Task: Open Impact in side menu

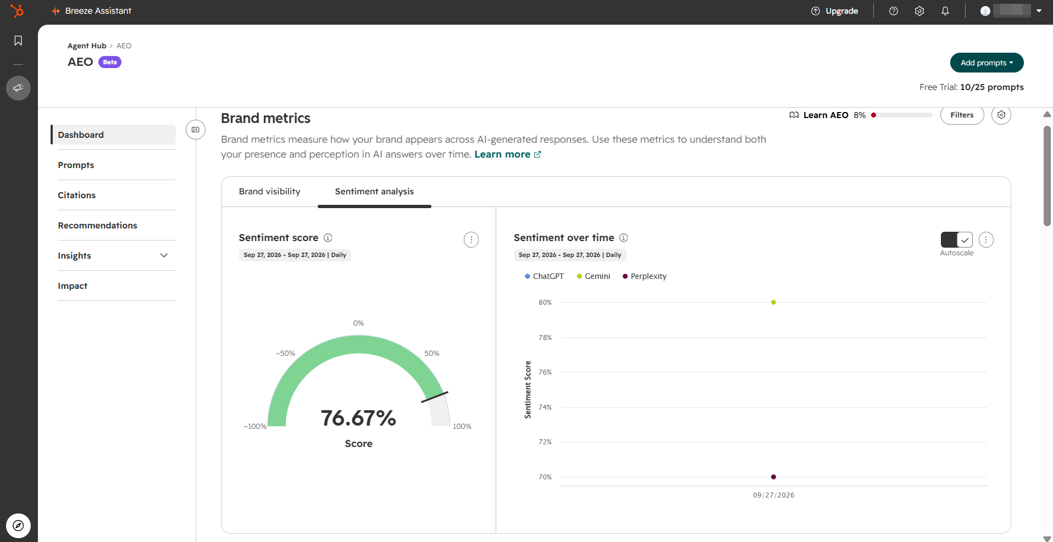Action: [73, 286]
